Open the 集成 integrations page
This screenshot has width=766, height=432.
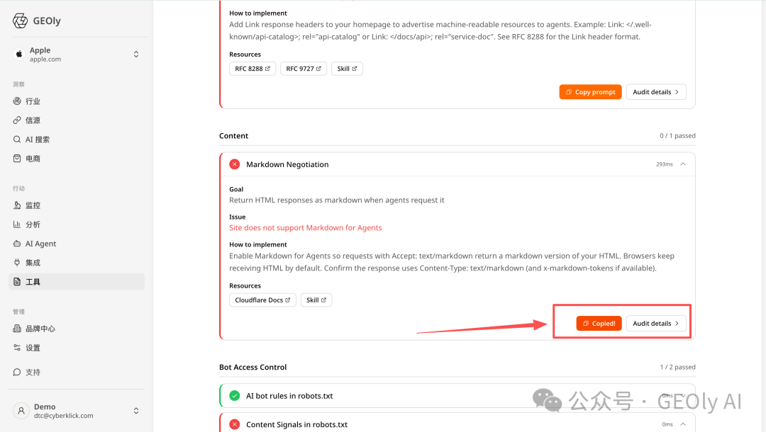click(76, 262)
